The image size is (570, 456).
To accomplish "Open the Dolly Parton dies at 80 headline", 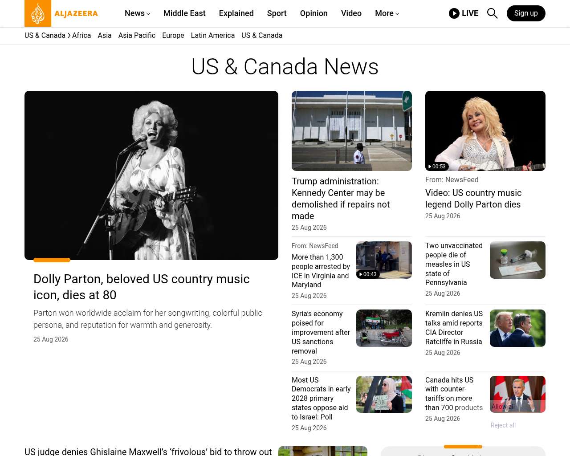I will point(142,287).
